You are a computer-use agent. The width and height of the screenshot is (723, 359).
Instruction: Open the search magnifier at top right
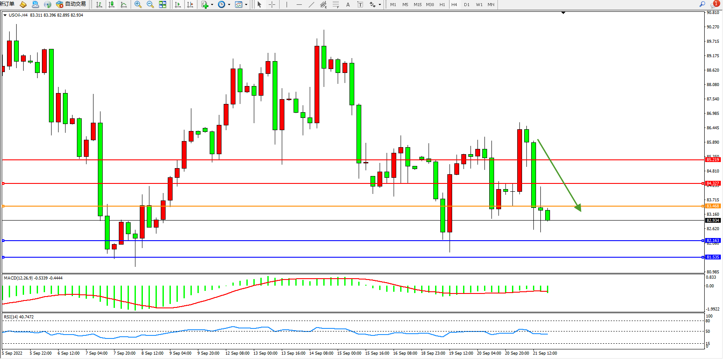702,4
